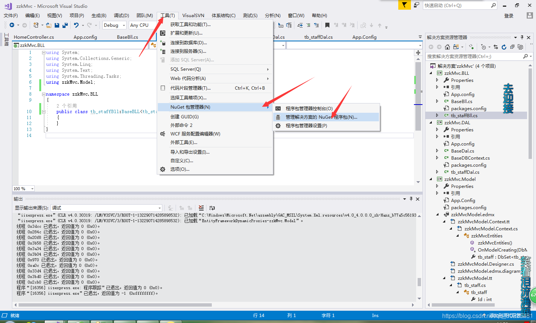Select 连接到数据库(D)... menu item
The width and height of the screenshot is (536, 323).
point(215,43)
